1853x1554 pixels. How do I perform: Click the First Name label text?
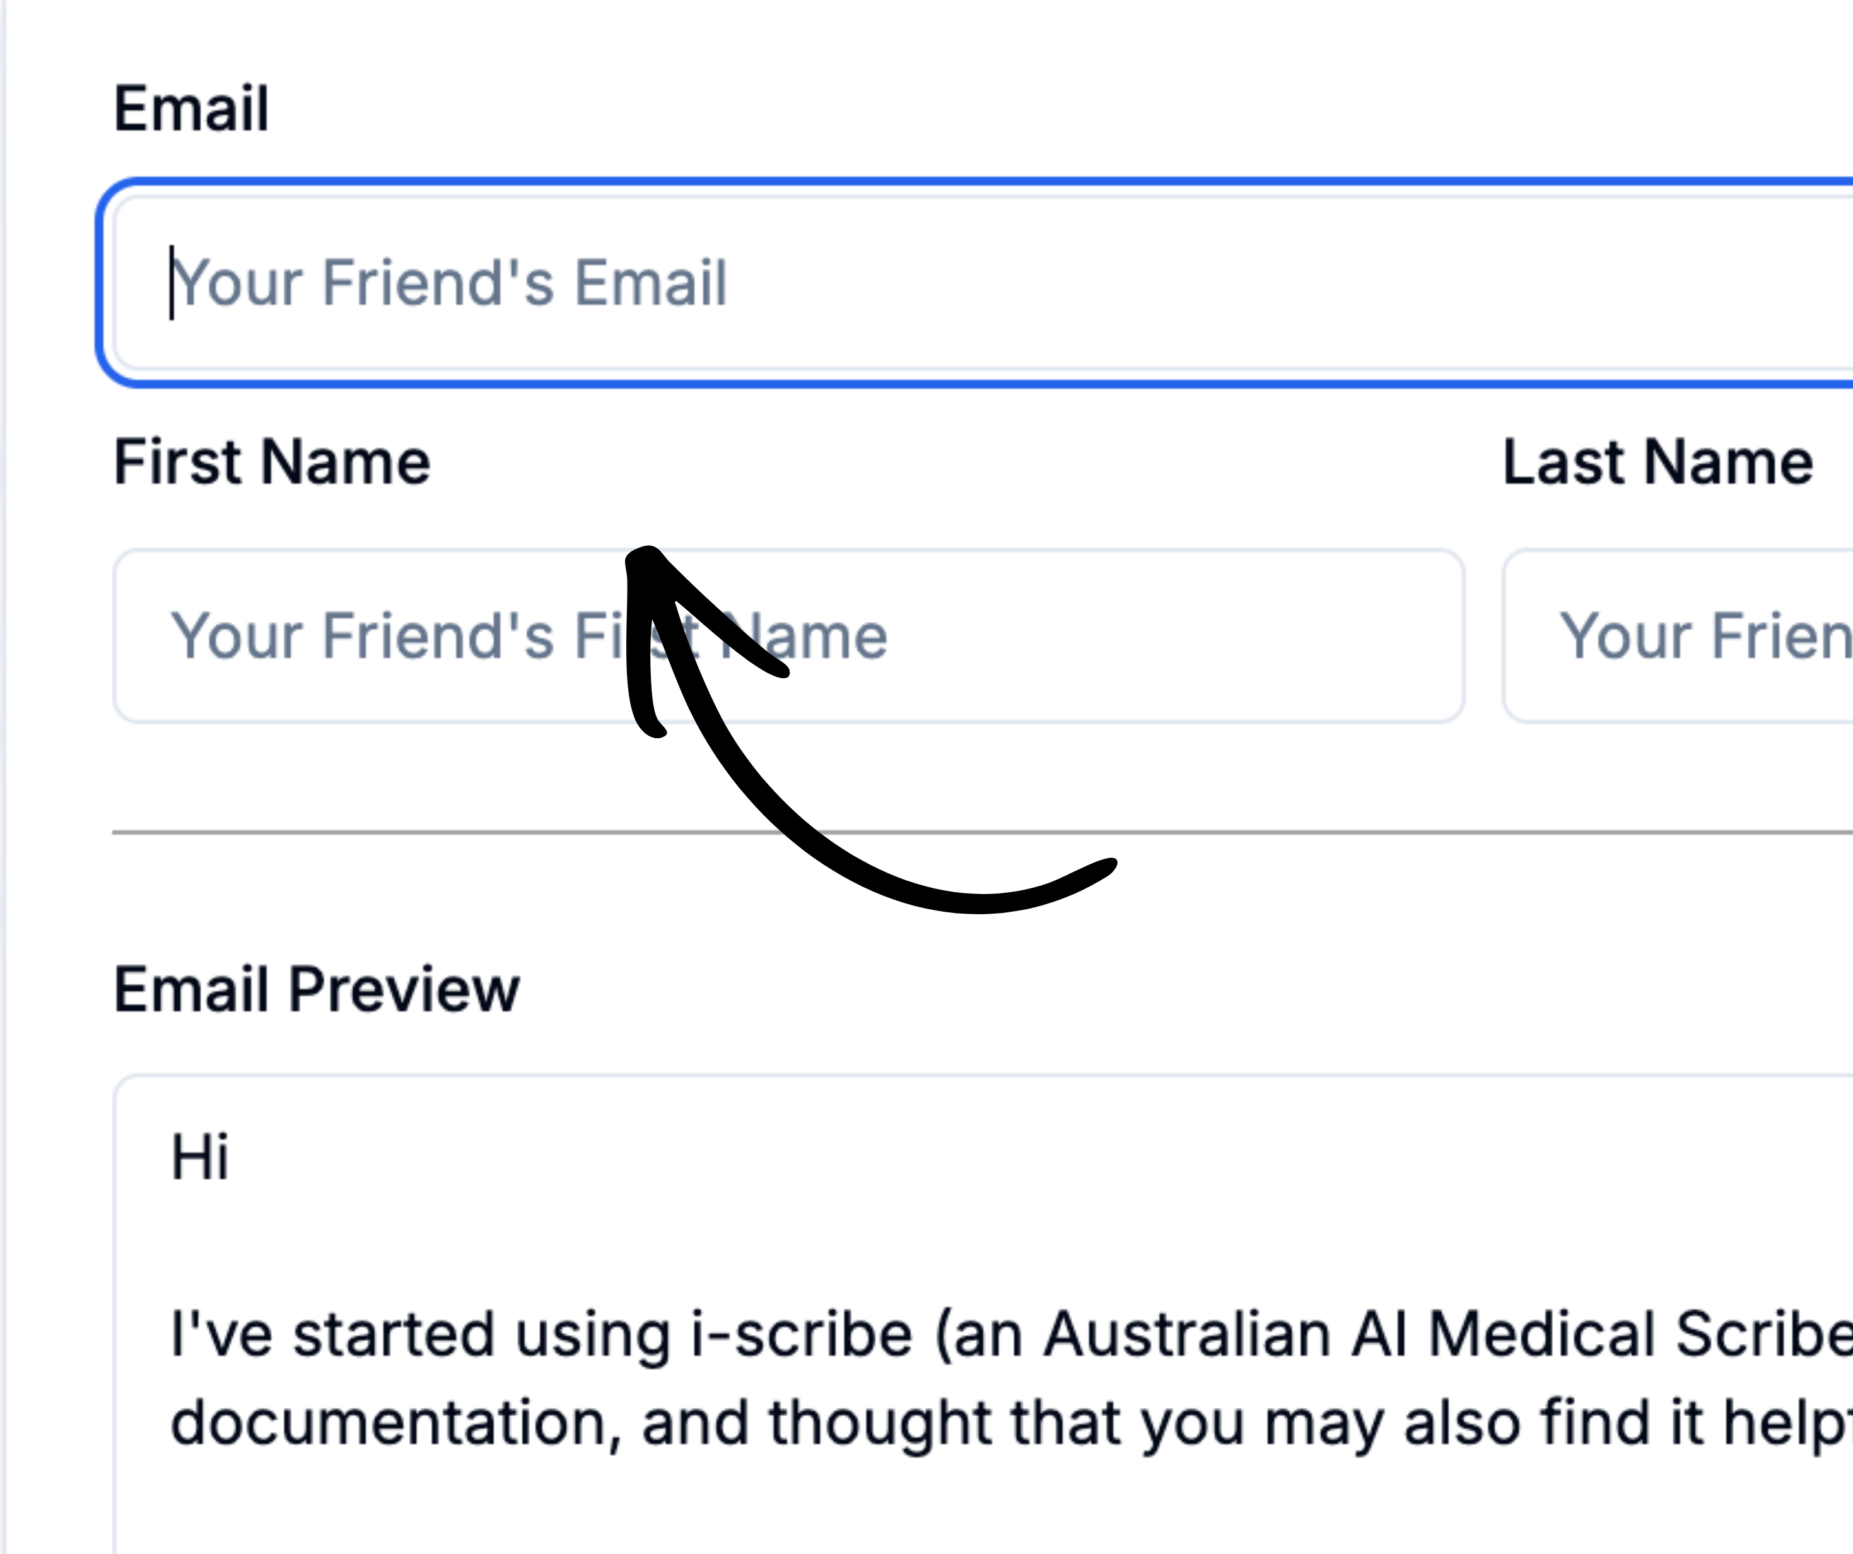click(272, 462)
